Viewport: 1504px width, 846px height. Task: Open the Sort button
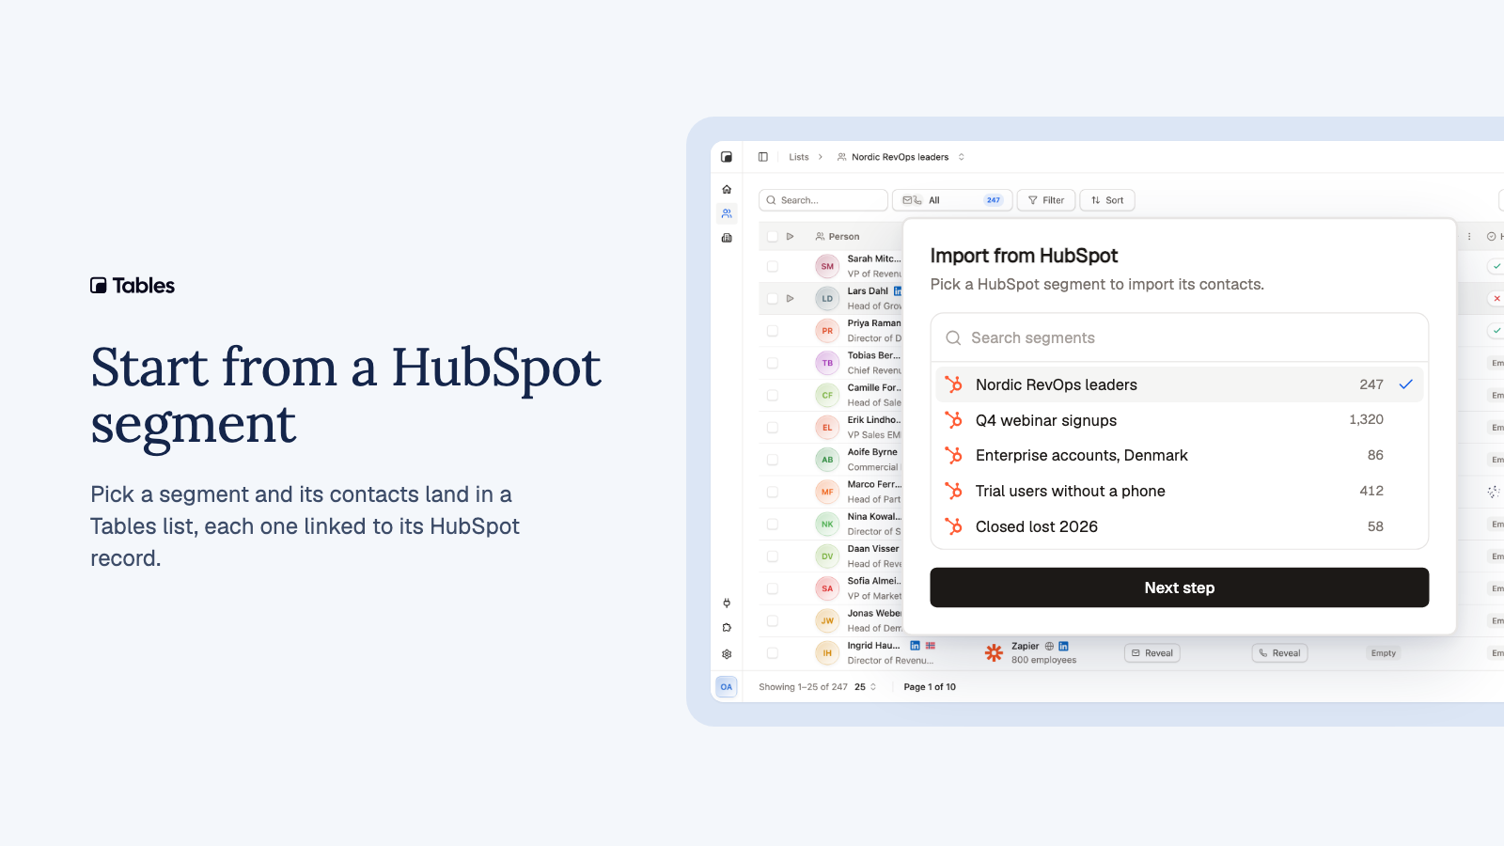pyautogui.click(x=1107, y=200)
